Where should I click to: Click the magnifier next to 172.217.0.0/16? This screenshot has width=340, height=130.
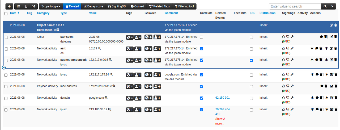click(110, 60)
